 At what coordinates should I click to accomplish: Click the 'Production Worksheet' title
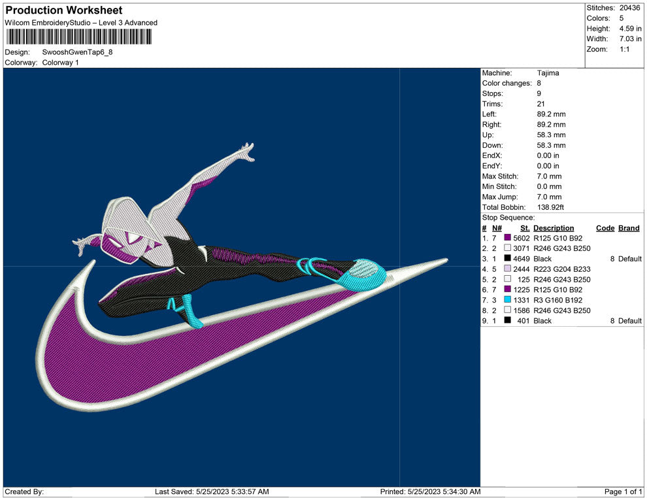[x=64, y=10]
